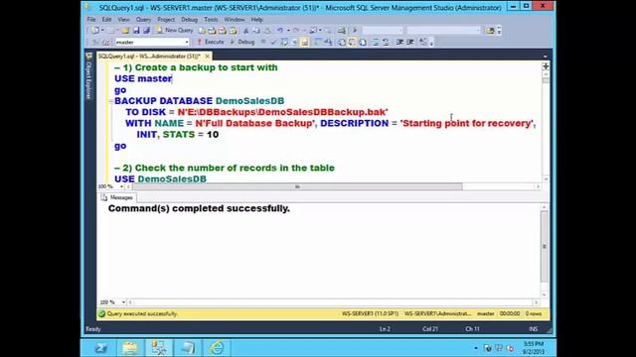The image size is (636, 357).
Task: Open the editor zoom 100 % dropdown
Action: (121, 186)
